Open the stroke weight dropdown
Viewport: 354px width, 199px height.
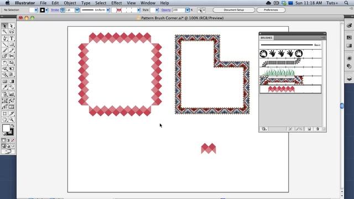[x=77, y=10]
